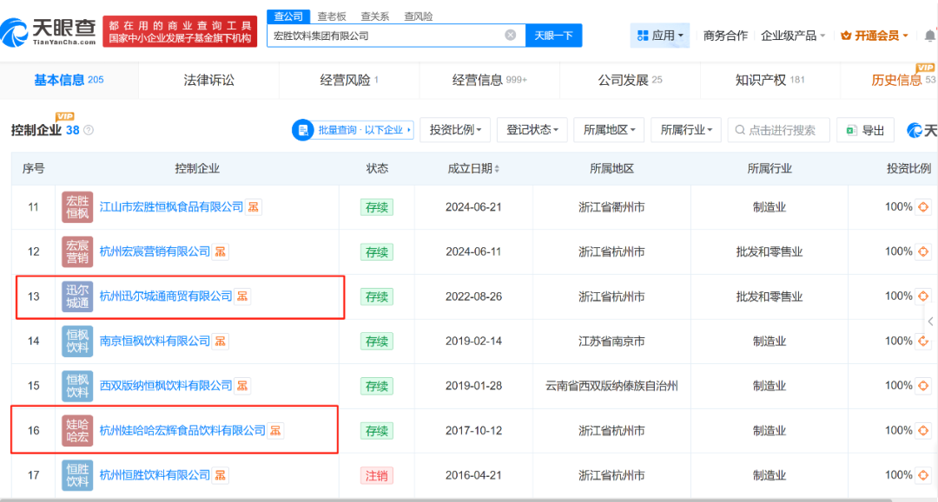Clear the search box with the X icon
The height and width of the screenshot is (502, 938).
tap(511, 36)
